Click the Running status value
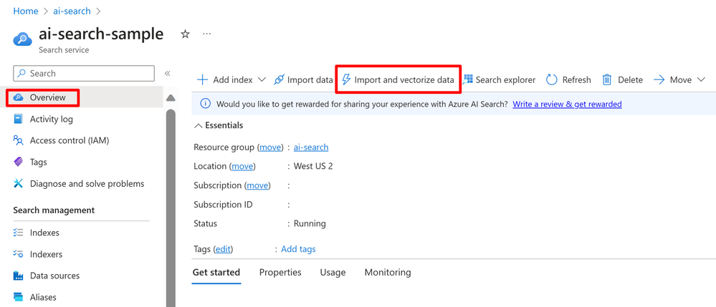Image resolution: width=716 pixels, height=307 pixels. [x=310, y=223]
